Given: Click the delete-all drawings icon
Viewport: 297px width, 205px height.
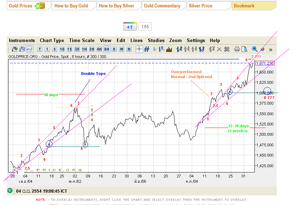Looking at the screenshot, I should 226,49.
